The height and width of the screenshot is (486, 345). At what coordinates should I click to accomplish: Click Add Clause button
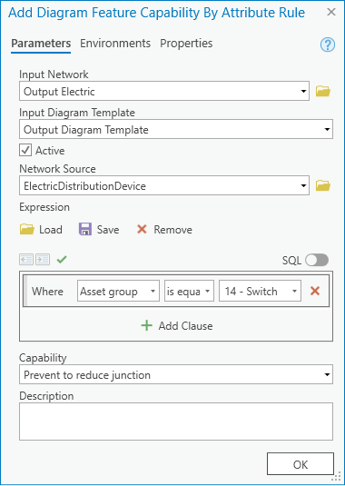tap(177, 326)
